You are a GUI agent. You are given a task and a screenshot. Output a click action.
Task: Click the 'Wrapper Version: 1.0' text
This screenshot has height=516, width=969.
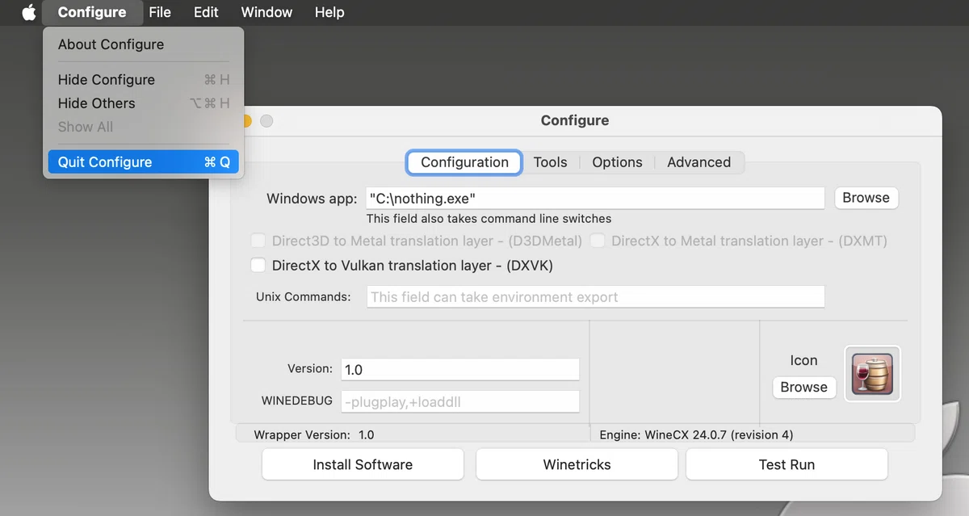(314, 434)
